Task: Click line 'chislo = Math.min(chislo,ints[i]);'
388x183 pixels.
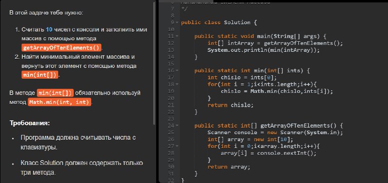Action: (x=277, y=91)
